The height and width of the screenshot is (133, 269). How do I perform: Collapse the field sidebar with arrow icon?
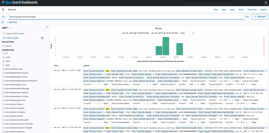(47, 27)
